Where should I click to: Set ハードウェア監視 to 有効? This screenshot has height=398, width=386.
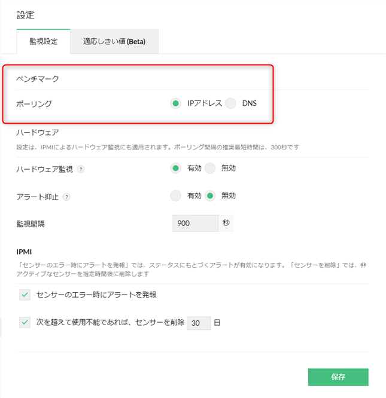[176, 169]
